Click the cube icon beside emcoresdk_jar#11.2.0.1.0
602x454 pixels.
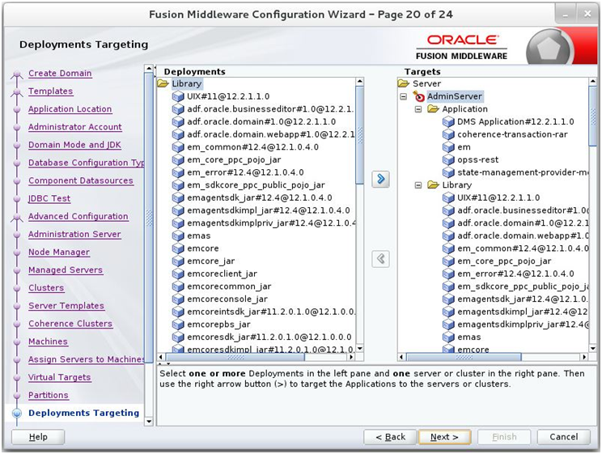(x=178, y=337)
